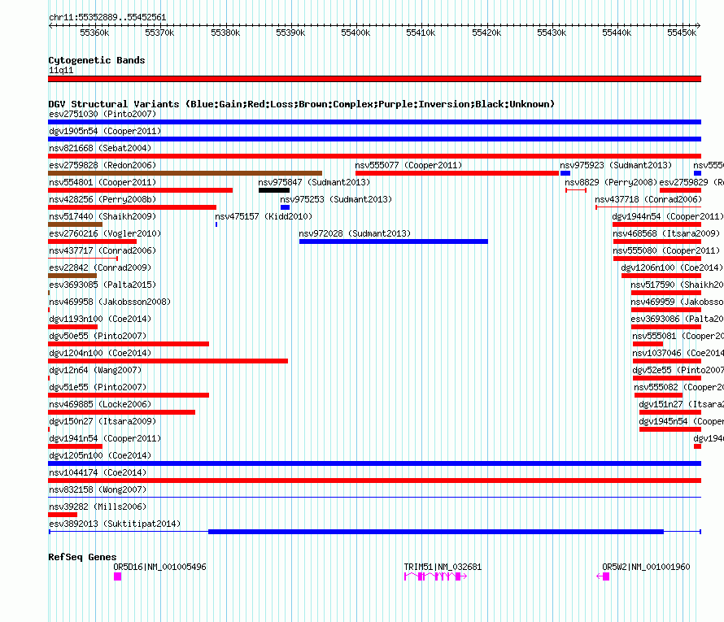
Task: Click dgv51e55 (Pinto2007) label
Action: tap(98, 387)
